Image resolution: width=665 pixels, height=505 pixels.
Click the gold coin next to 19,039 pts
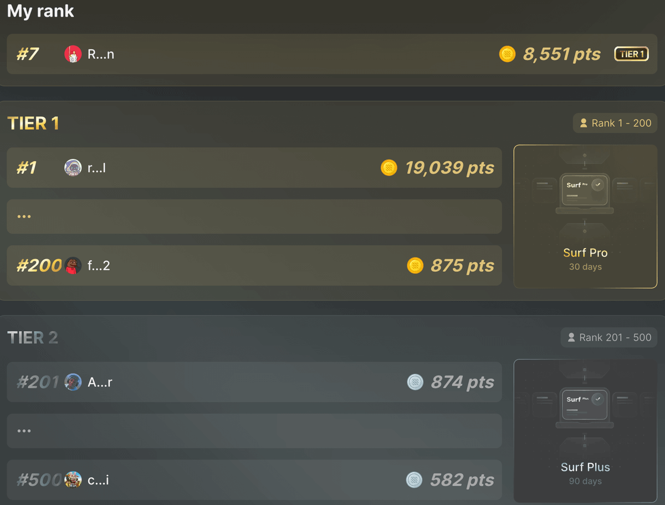tap(389, 168)
